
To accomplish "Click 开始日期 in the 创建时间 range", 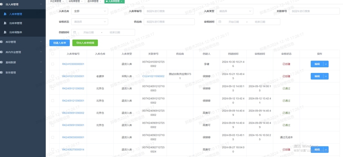I will [x=88, y=33].
